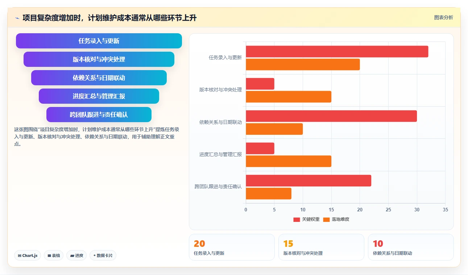The height and width of the screenshot is (275, 468).
Task: Click y-axis label 版本核对与冲突处理
Action: pos(220,90)
